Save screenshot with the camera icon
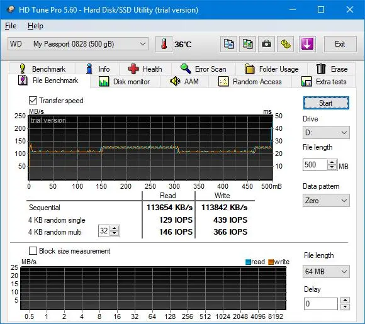Image resolution: width=365 pixels, height=324 pixels. click(266, 44)
